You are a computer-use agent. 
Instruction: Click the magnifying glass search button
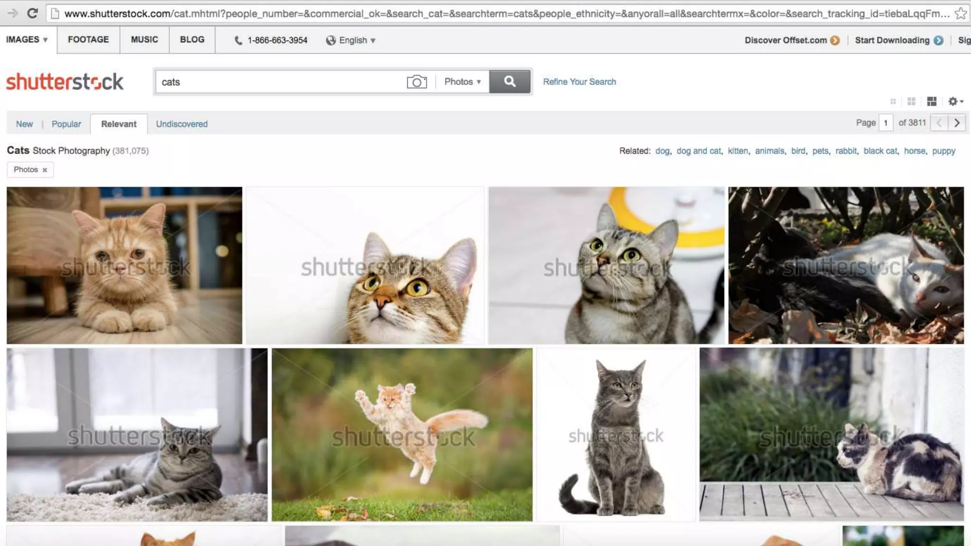[510, 82]
